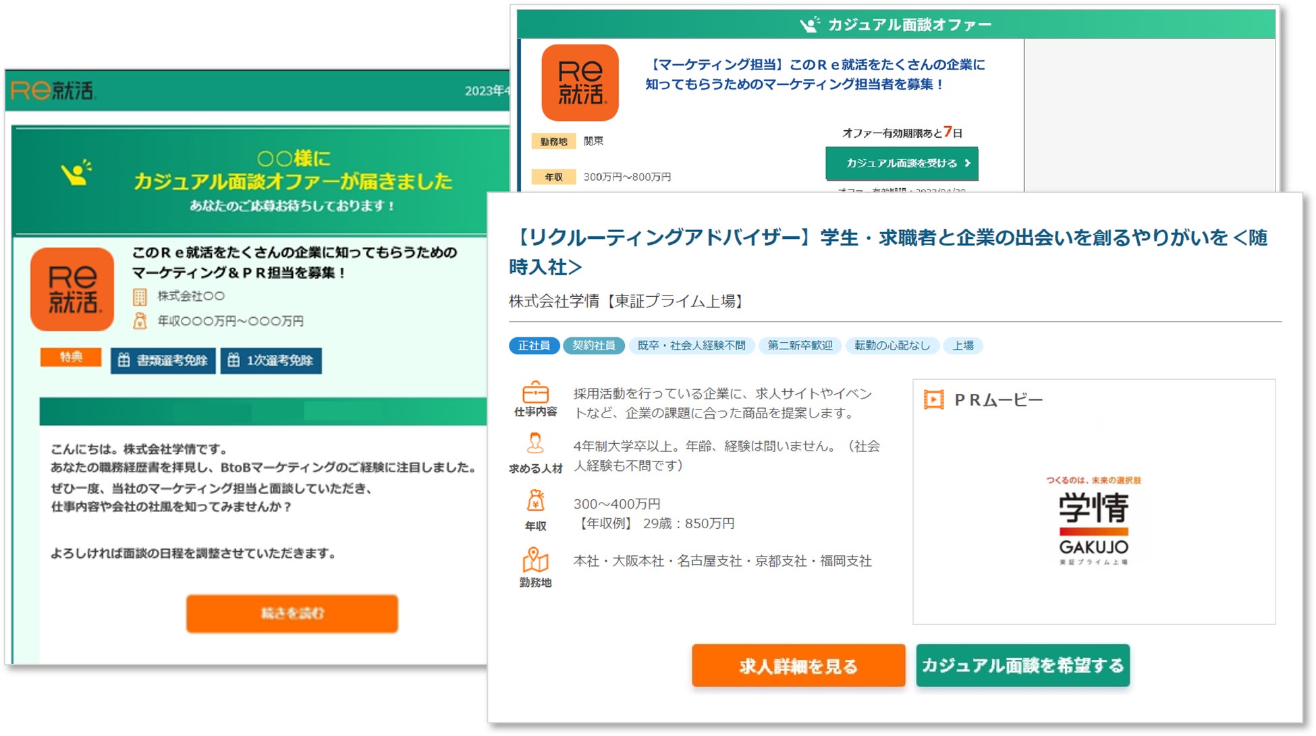Click the 既卒・社会人経験不問 tag
The width and height of the screenshot is (1316, 736).
[x=692, y=346]
